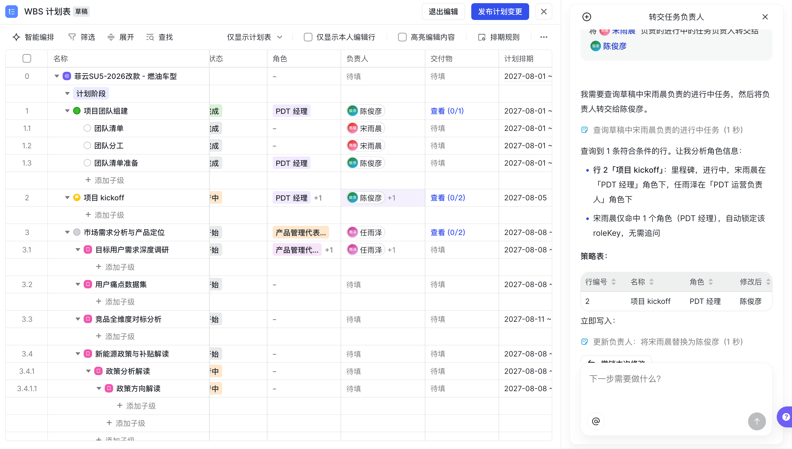Open the 筛选 filter tool

click(x=82, y=37)
